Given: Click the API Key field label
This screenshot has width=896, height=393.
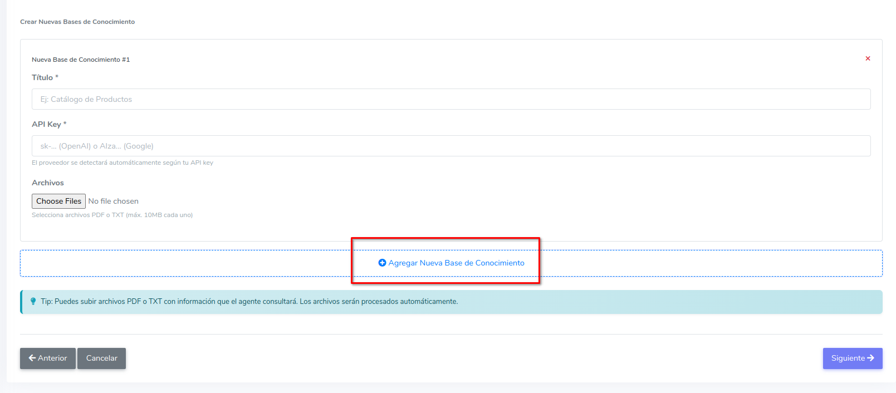Looking at the screenshot, I should (46, 124).
